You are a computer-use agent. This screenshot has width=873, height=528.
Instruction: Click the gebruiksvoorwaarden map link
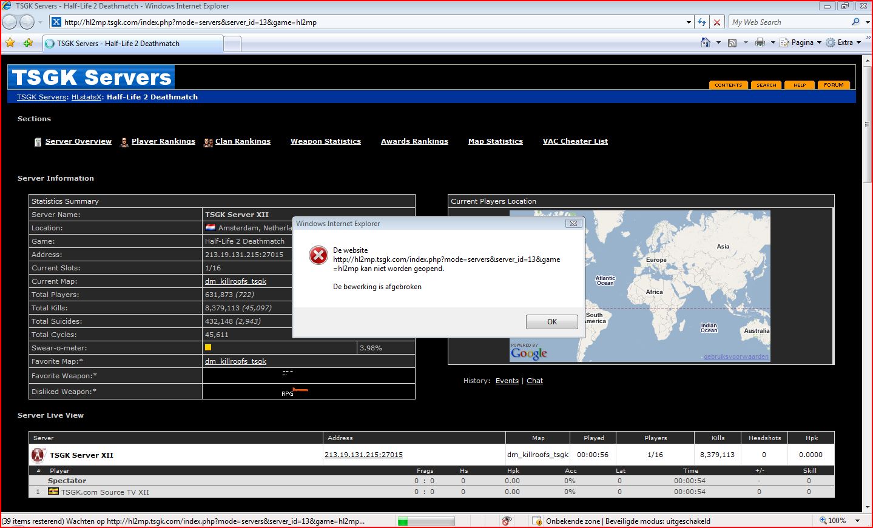click(736, 356)
